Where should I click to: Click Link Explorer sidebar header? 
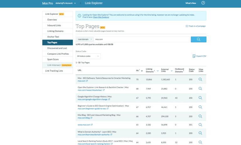click(x=57, y=14)
